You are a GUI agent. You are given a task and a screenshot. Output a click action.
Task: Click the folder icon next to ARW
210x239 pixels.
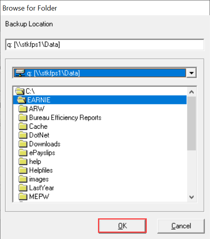click(x=23, y=109)
